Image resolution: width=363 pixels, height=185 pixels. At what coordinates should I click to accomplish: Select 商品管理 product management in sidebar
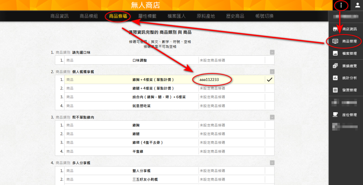point(346,41)
